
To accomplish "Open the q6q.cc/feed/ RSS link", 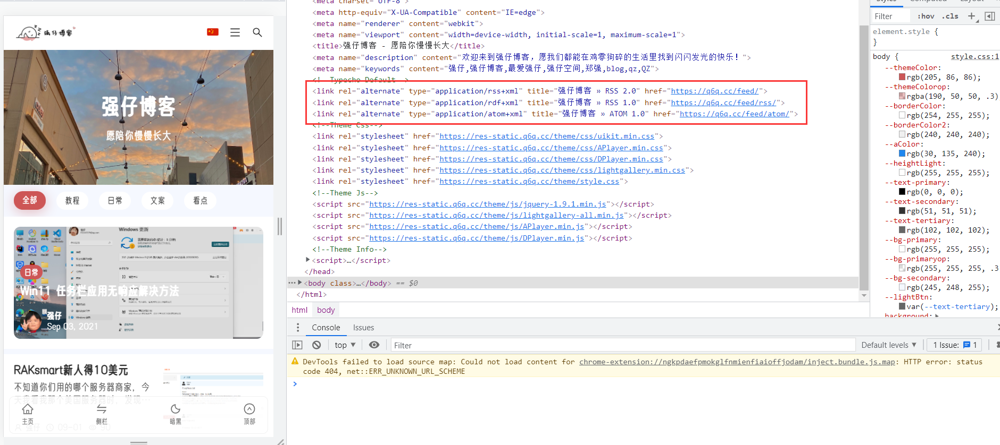I will (x=714, y=91).
